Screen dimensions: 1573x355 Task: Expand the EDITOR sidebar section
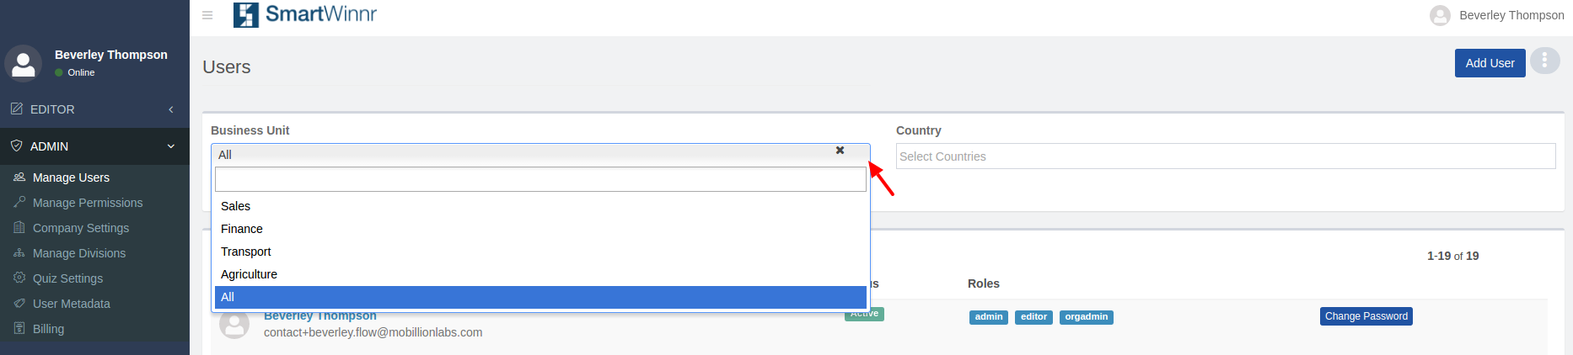click(94, 109)
